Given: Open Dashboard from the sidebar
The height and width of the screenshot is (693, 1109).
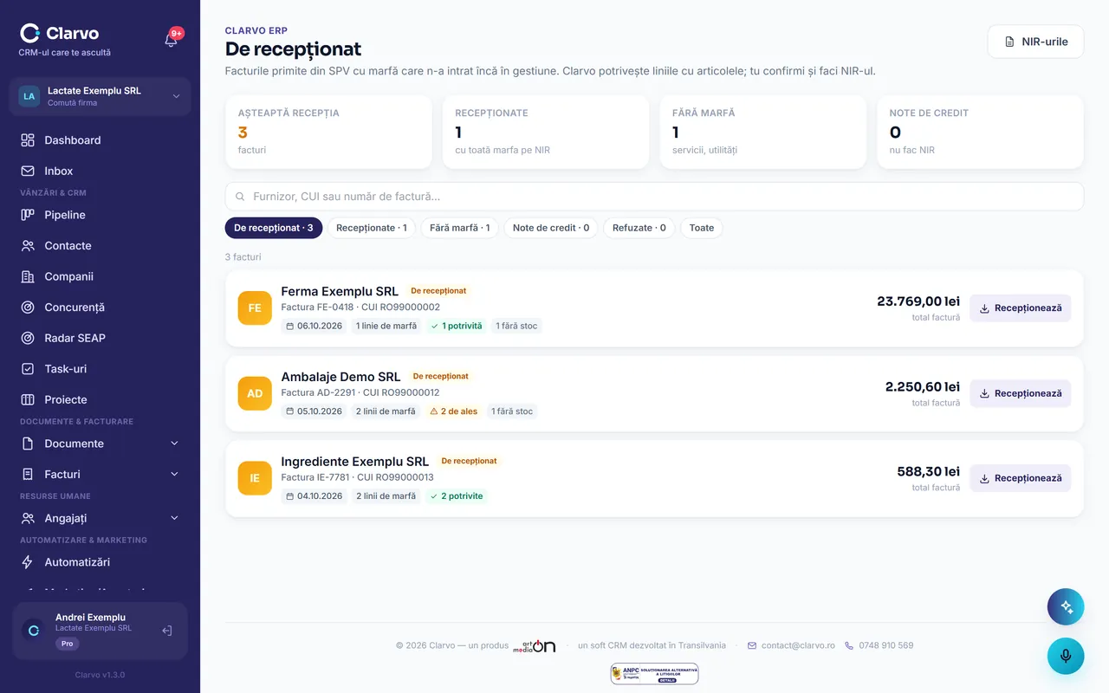Looking at the screenshot, I should coord(100,140).
